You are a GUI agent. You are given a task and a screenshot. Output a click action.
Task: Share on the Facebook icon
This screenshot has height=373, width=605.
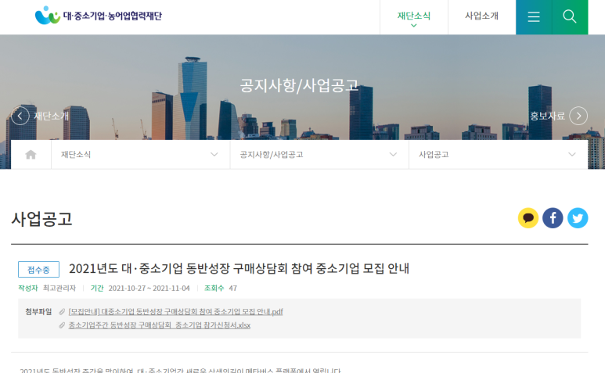pyautogui.click(x=553, y=218)
